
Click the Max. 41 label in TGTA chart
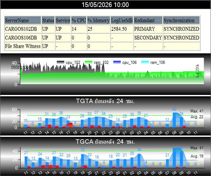[x=197, y=111]
